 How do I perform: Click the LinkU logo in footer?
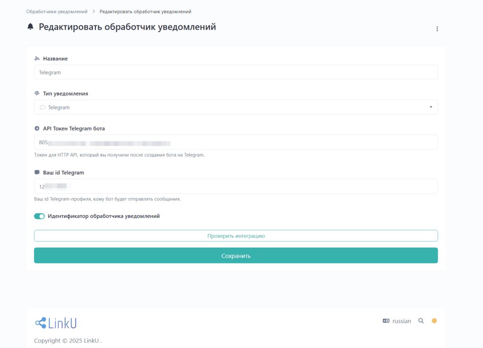point(56,323)
